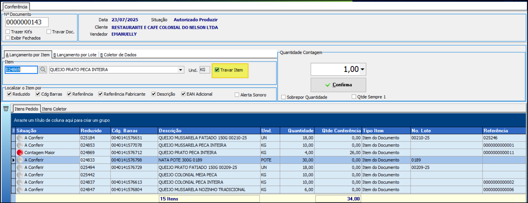
Task: Click the Nº Documento field 0000000143
Action: [x=27, y=22]
